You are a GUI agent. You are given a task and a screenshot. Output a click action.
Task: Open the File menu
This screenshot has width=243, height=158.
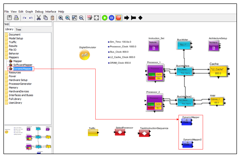pyautogui.click(x=6, y=11)
